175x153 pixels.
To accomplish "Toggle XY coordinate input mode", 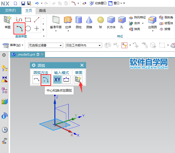I will 57,80.
